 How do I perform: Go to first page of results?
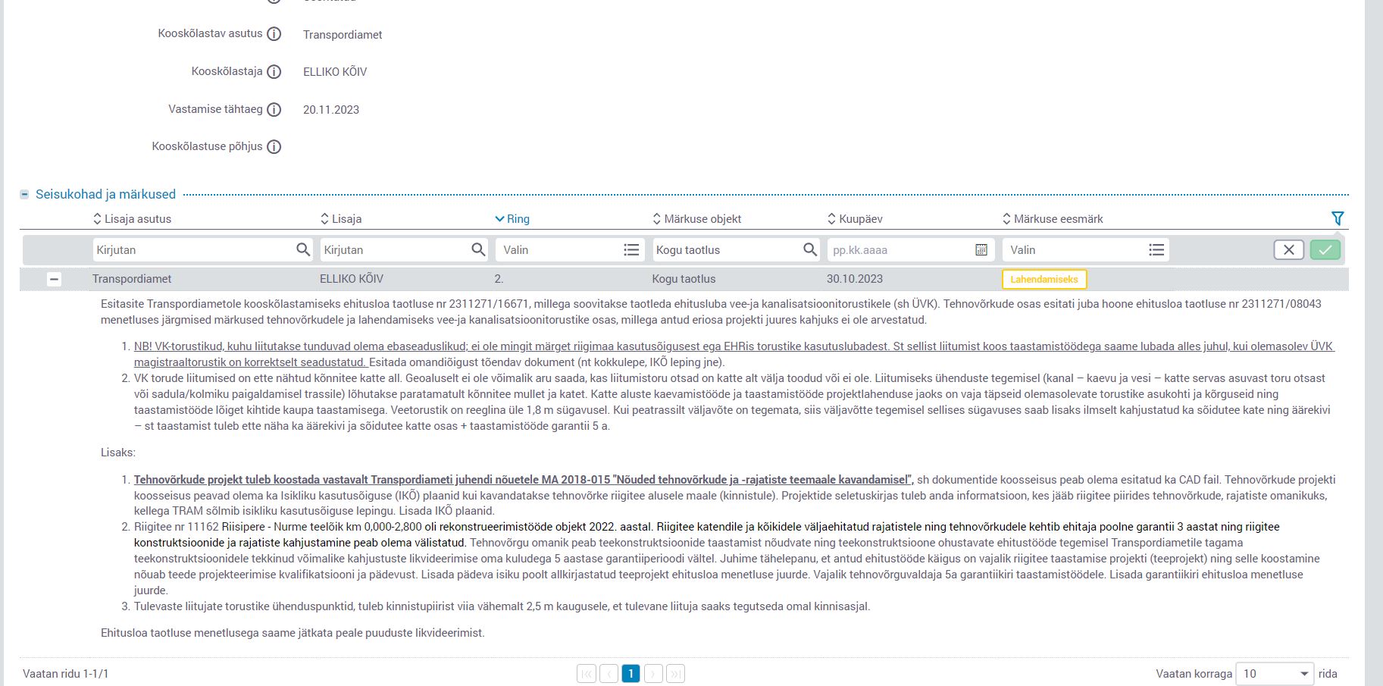click(x=587, y=674)
